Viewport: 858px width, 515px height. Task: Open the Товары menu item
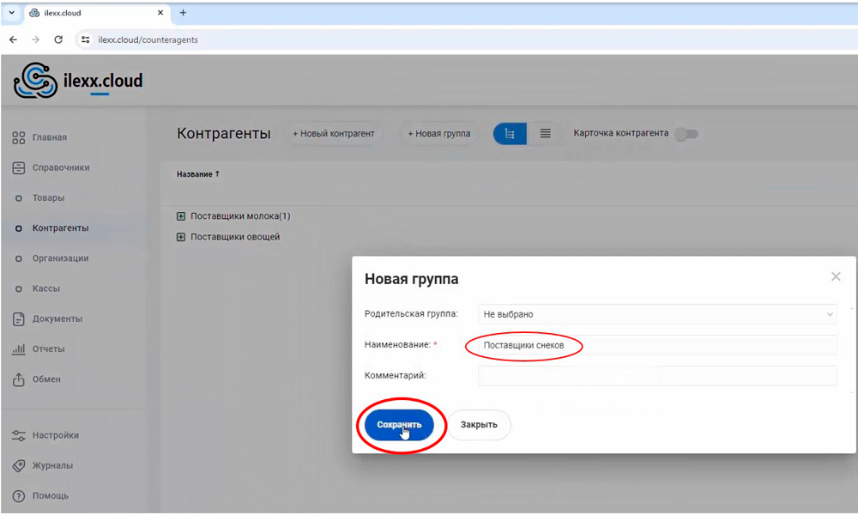[48, 198]
